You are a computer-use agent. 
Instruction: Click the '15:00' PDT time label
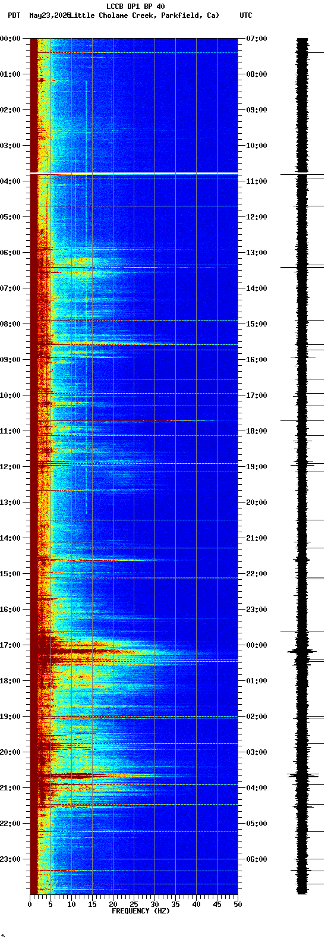click(x=10, y=574)
